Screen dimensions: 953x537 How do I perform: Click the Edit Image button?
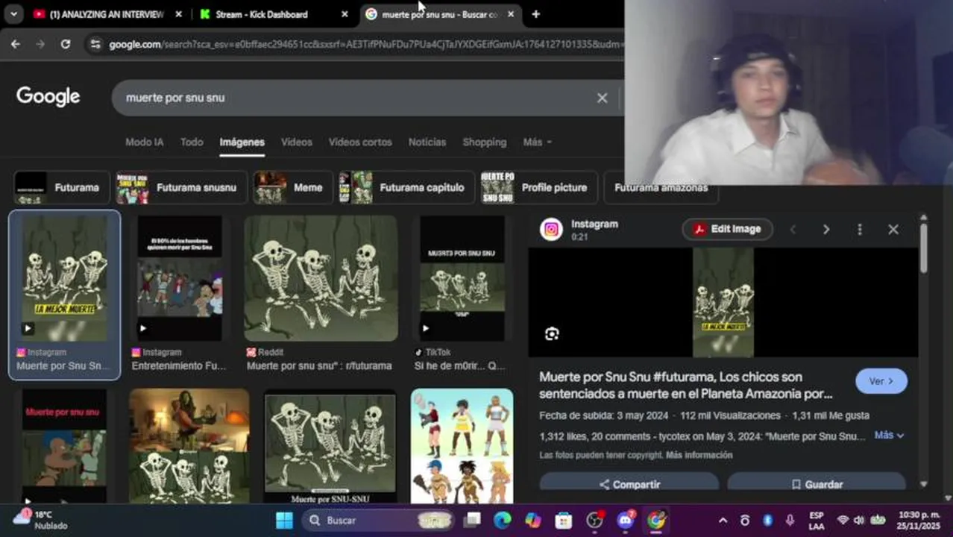coord(727,229)
